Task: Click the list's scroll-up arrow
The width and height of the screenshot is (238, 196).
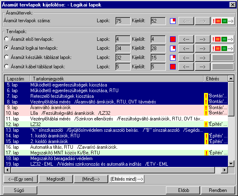Action: tap(231, 78)
